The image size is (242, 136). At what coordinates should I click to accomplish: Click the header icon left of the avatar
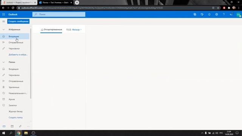(x=231, y=14)
